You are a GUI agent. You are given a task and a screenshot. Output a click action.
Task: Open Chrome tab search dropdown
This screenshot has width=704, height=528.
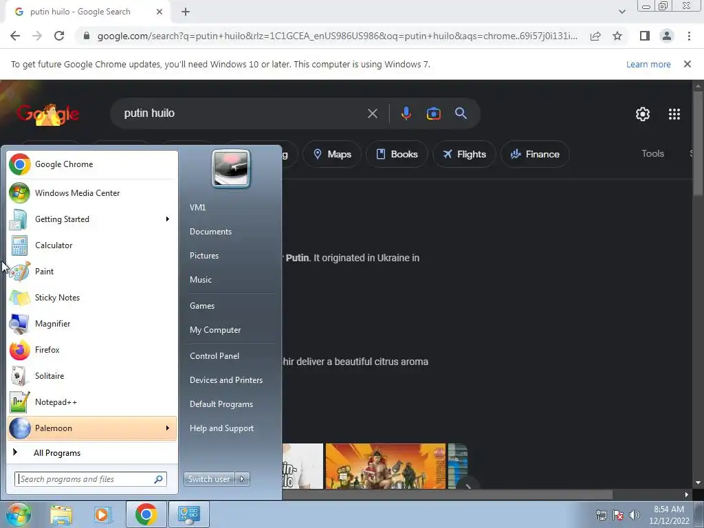621,12
